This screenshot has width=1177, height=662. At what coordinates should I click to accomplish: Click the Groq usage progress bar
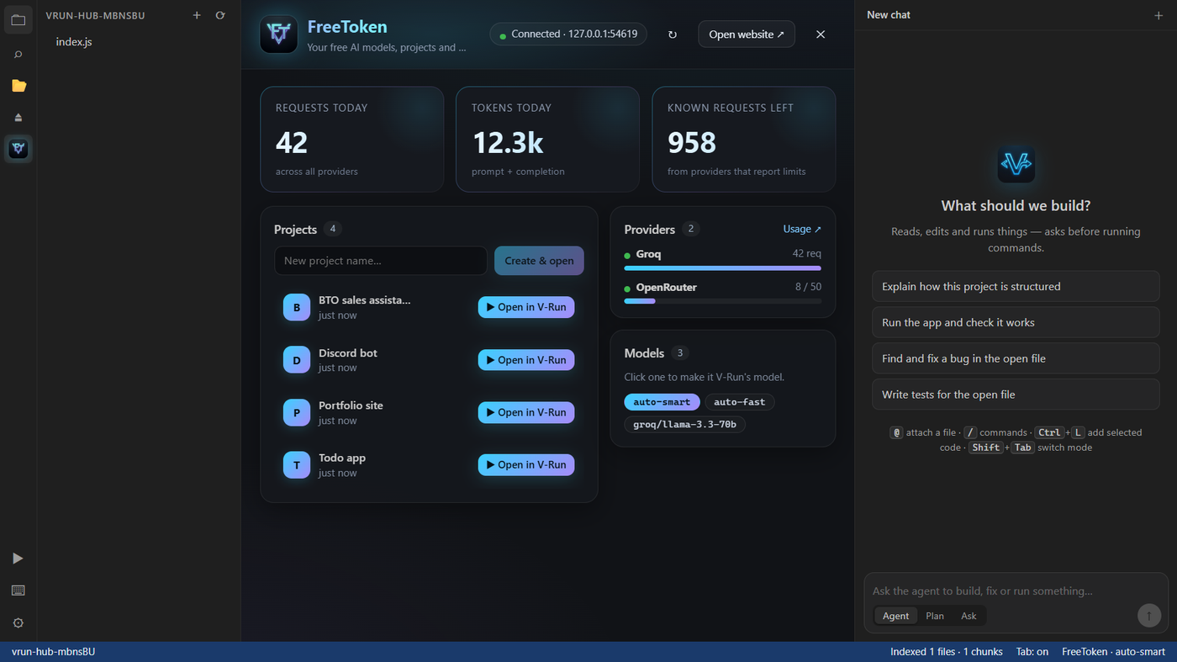[x=723, y=268]
